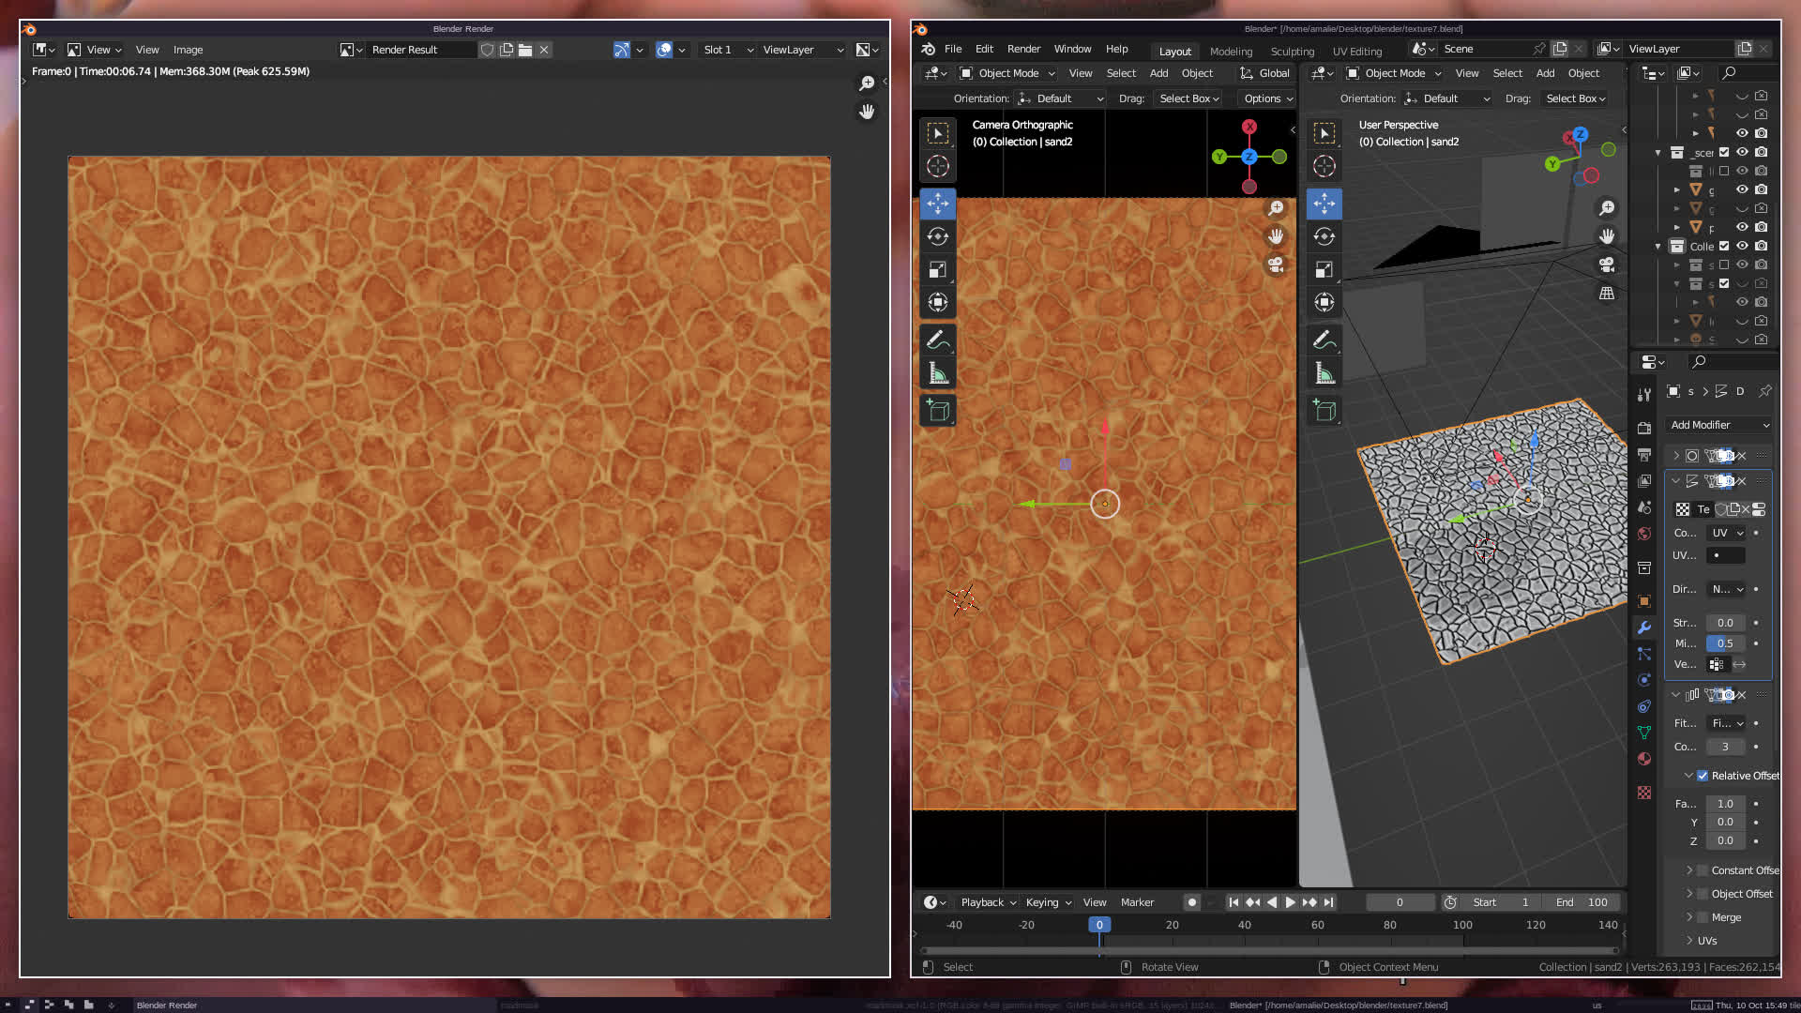Select the Rotate tool in camera viewport

[937, 236]
